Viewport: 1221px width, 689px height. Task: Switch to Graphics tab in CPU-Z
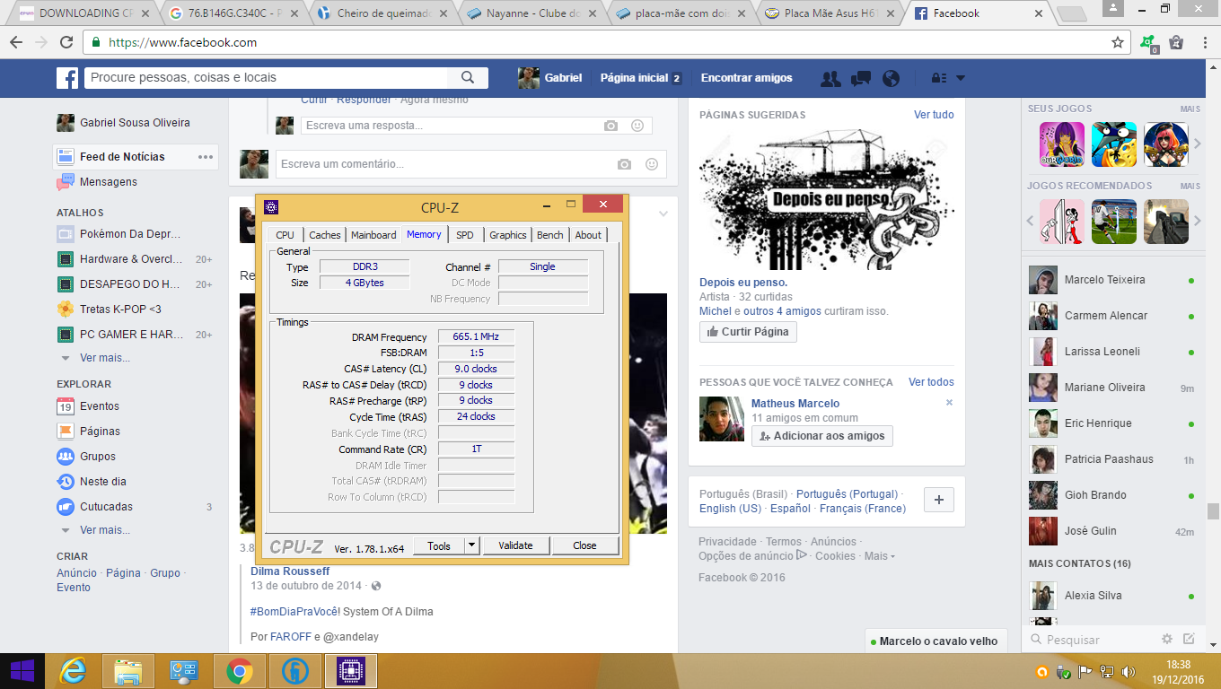(x=508, y=235)
